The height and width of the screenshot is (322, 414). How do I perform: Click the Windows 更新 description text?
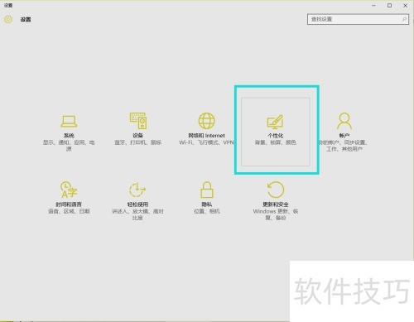276,214
